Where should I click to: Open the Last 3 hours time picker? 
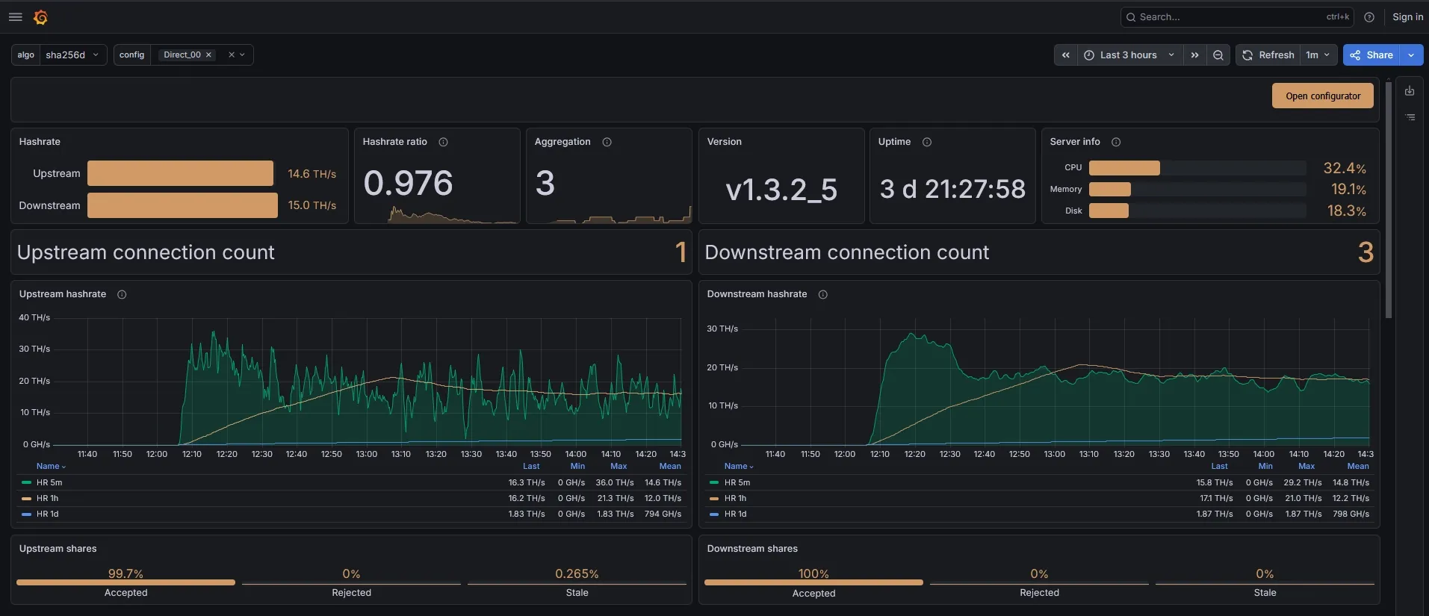click(x=1129, y=55)
